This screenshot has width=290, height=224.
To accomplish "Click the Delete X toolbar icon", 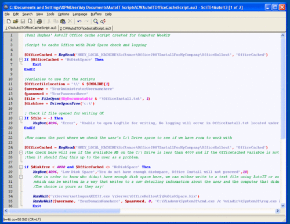I will point(70,21).
